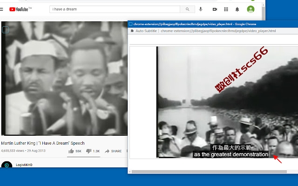
Task: Click the Auto-Subtitle extension puzzle icon
Action: point(132,31)
